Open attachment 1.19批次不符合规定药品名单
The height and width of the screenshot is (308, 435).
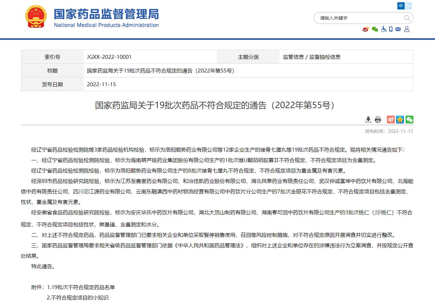click(81, 287)
